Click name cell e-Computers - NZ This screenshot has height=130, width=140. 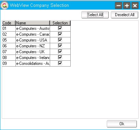33,46
